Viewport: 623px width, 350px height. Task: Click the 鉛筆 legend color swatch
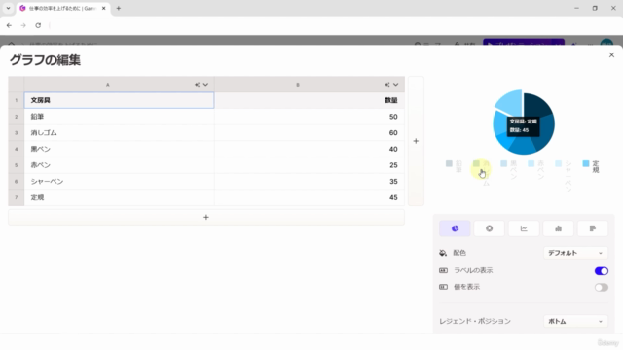click(449, 163)
